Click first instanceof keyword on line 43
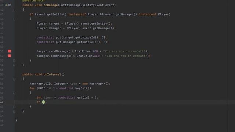The height and width of the screenshot is (132, 235). 77,14
